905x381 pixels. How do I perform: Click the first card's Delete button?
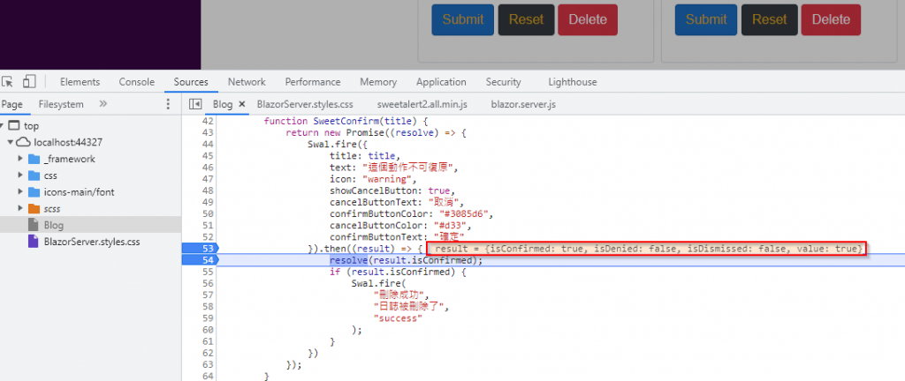(x=588, y=19)
